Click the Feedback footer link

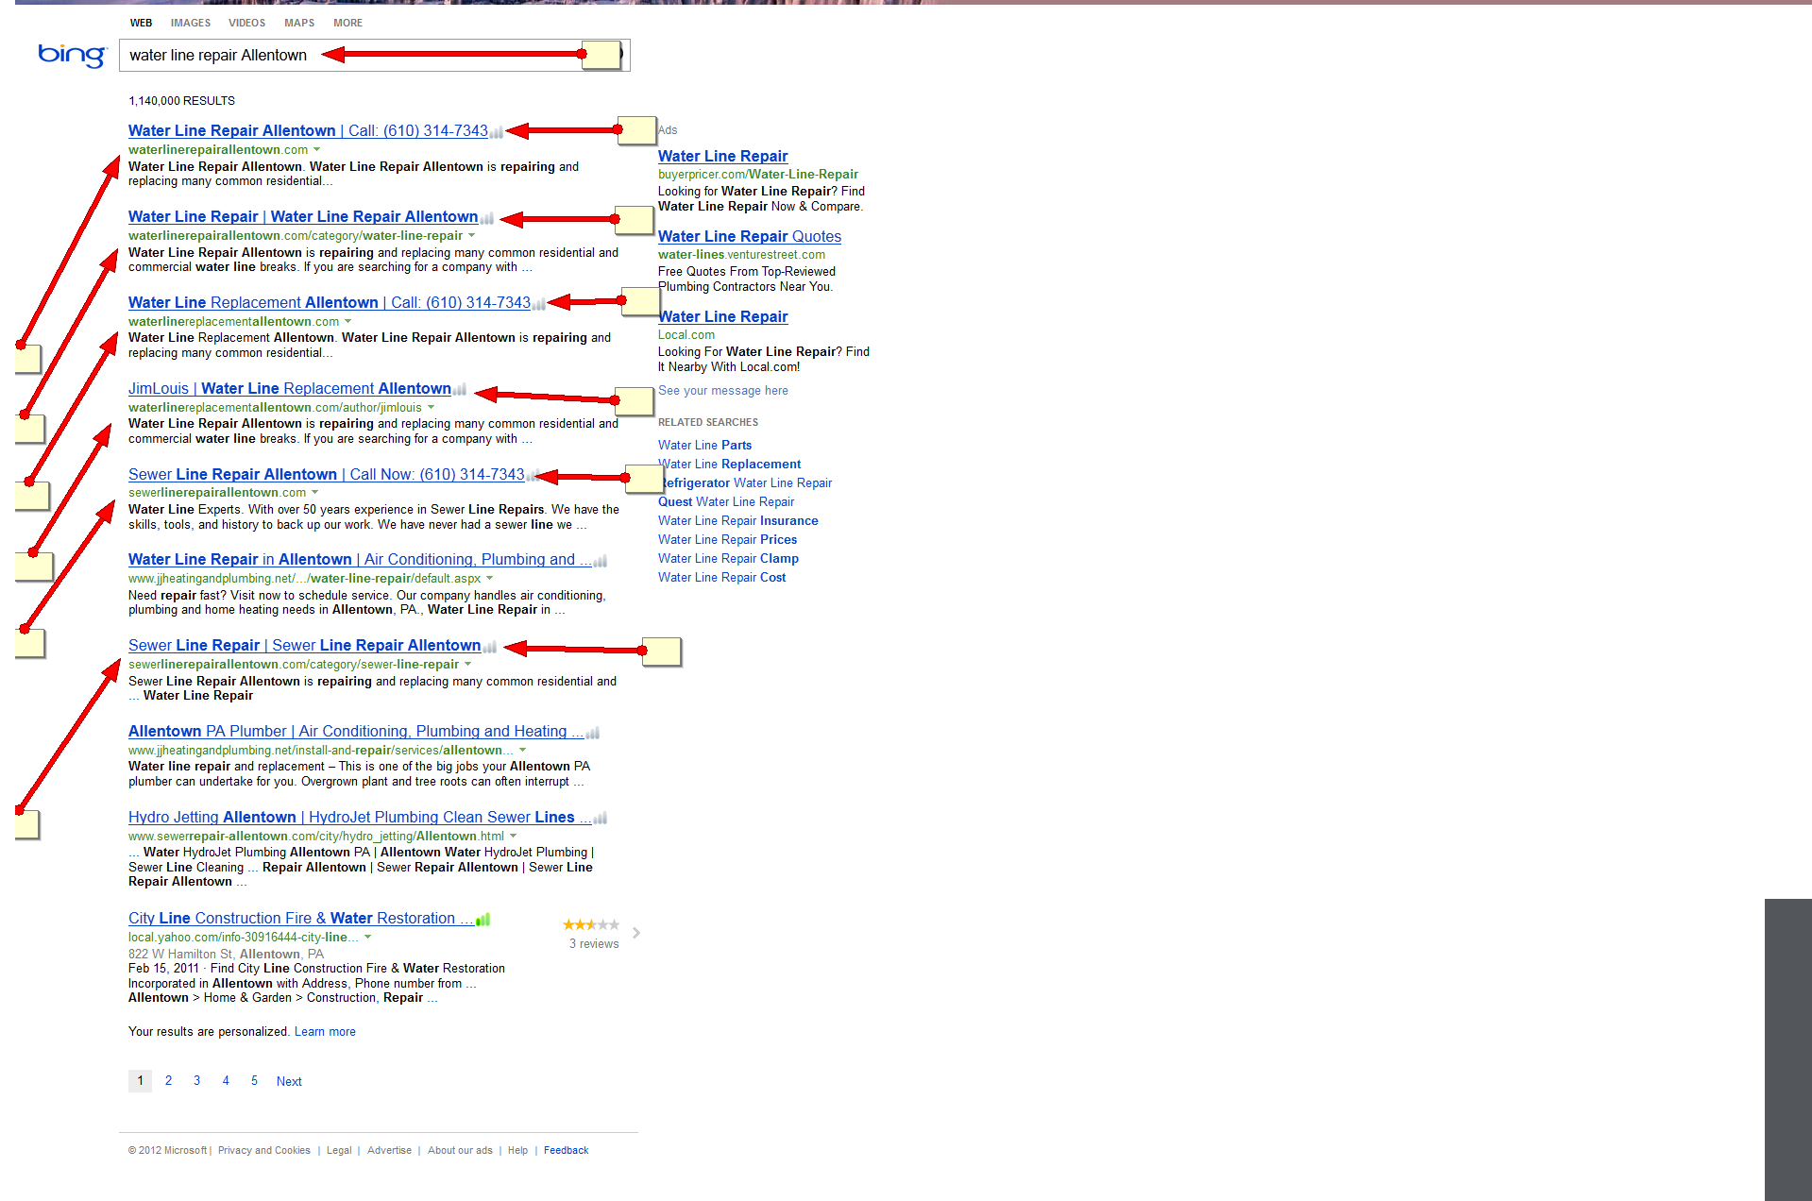566,1151
